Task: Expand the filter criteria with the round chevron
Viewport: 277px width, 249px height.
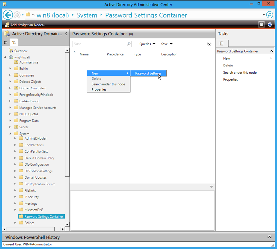Action: (209, 44)
